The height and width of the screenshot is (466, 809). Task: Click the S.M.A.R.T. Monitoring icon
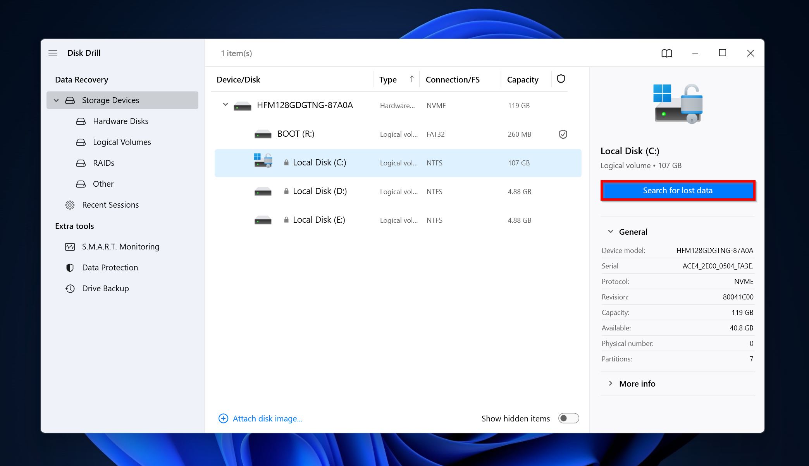pyautogui.click(x=69, y=246)
